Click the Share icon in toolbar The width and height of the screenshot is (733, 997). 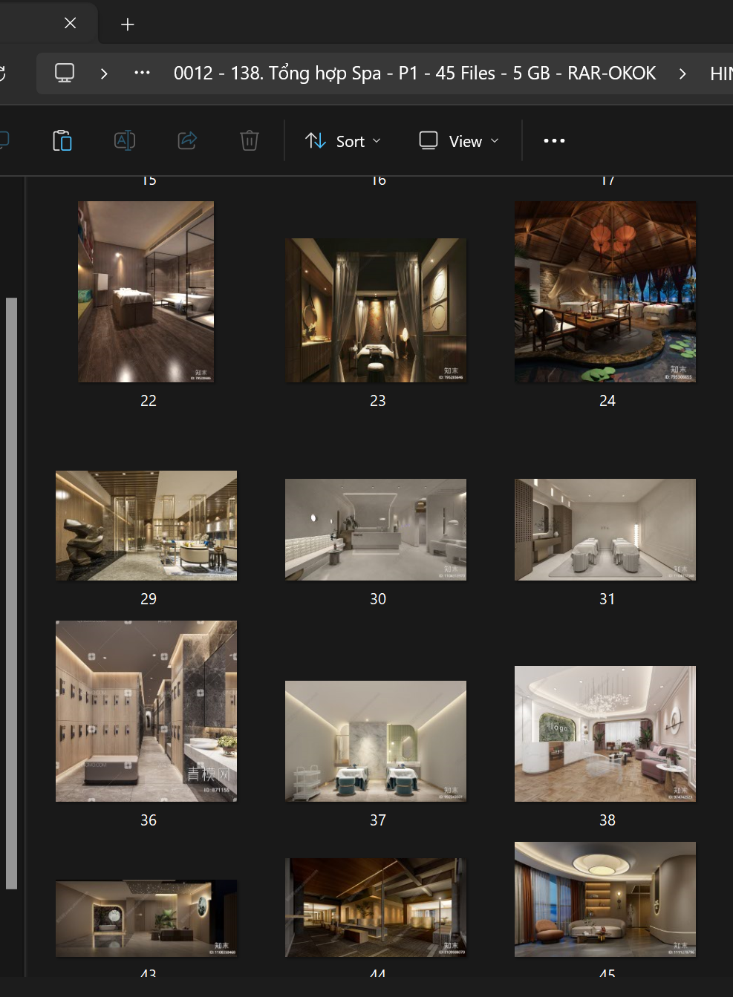pos(187,140)
